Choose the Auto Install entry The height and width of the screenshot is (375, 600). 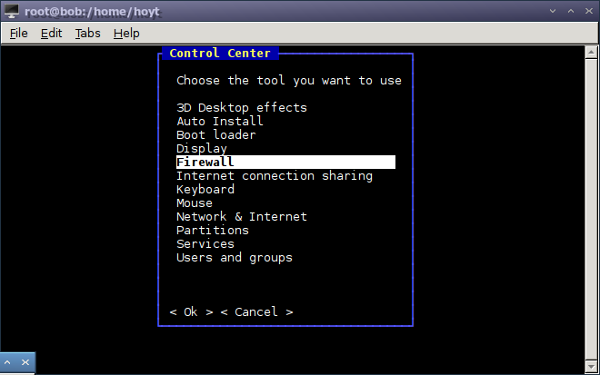click(220, 121)
